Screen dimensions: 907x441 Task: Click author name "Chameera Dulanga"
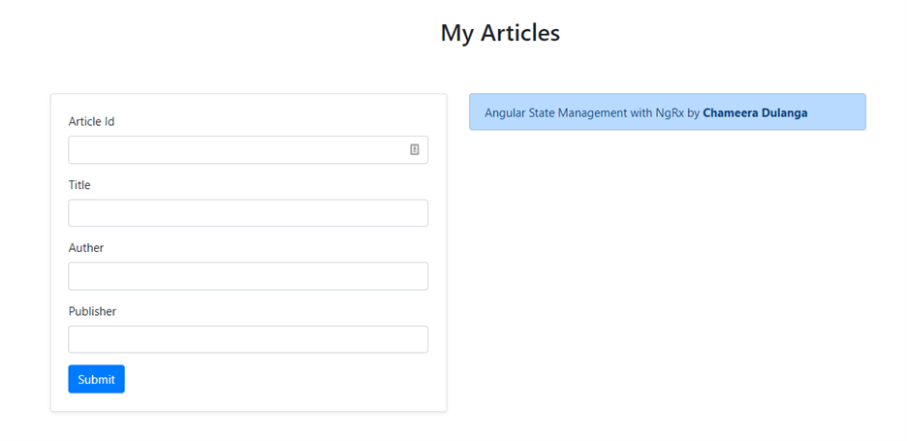[x=755, y=112]
